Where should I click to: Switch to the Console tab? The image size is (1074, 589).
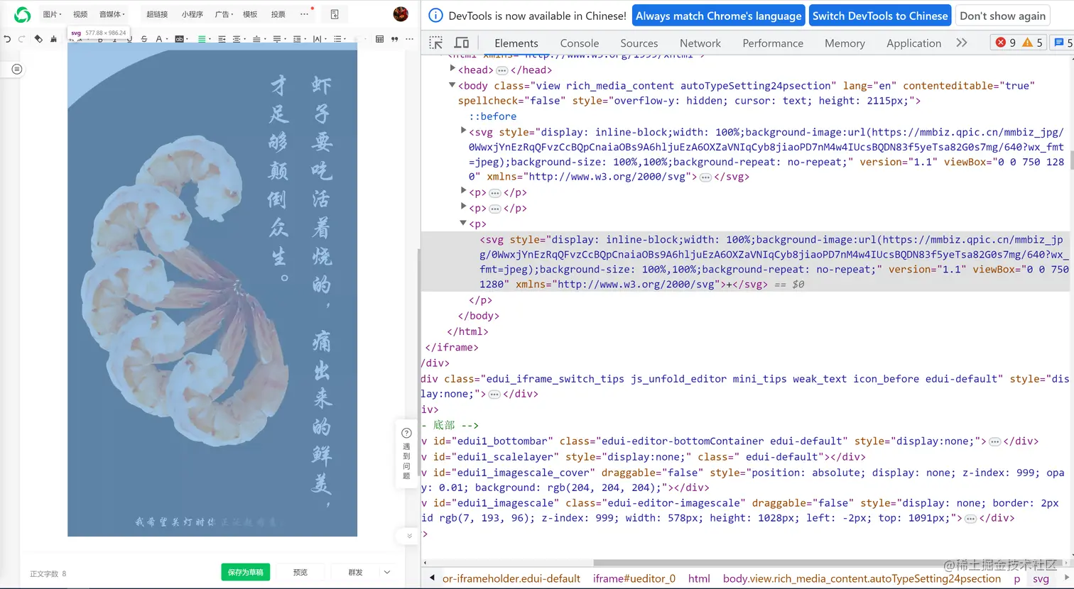580,43
